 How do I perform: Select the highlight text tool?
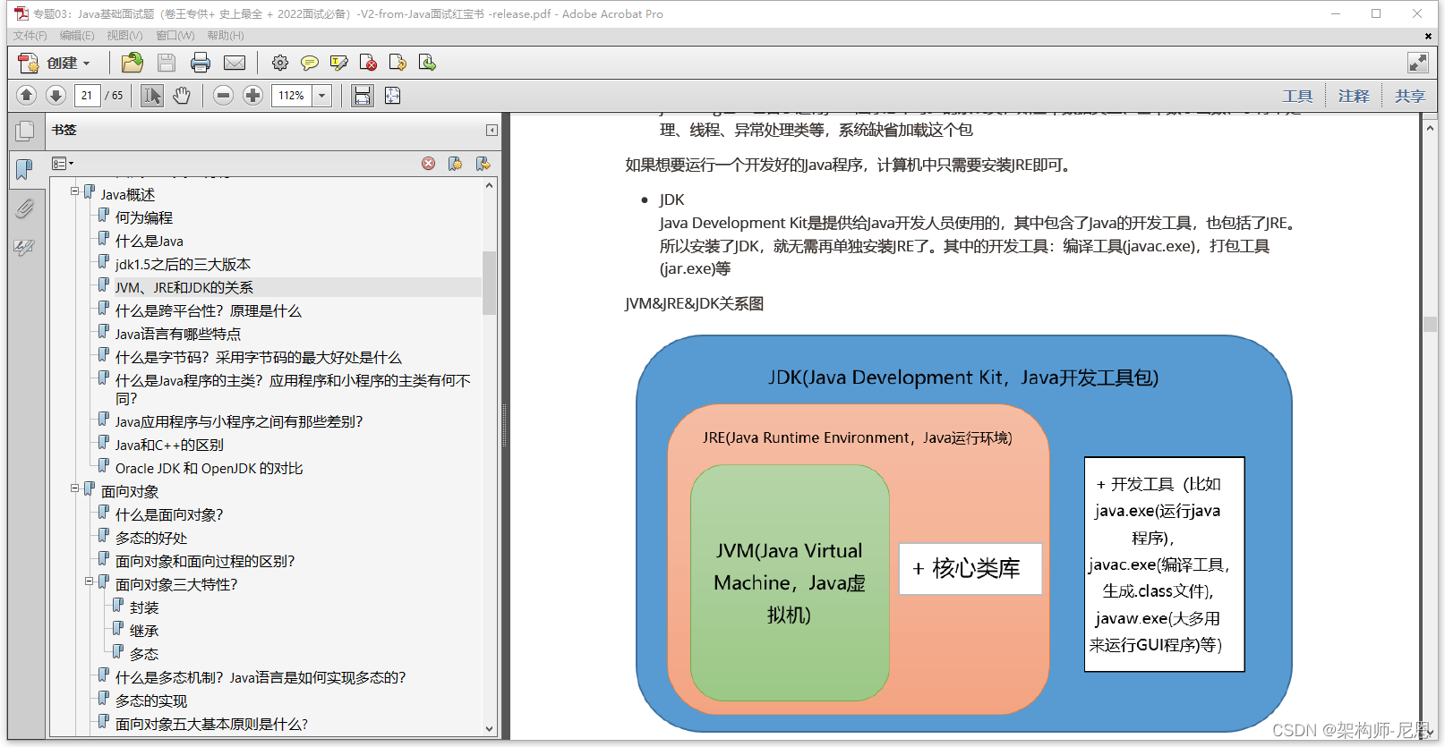pos(338,63)
